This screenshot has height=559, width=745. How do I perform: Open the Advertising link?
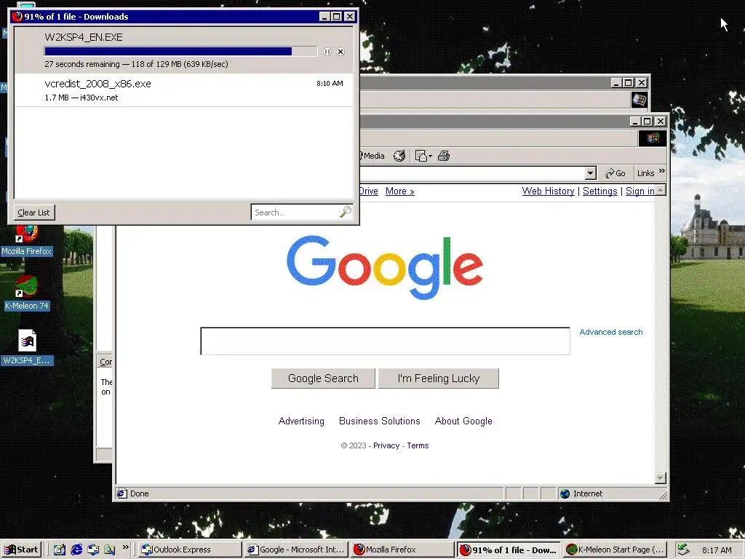[301, 421]
